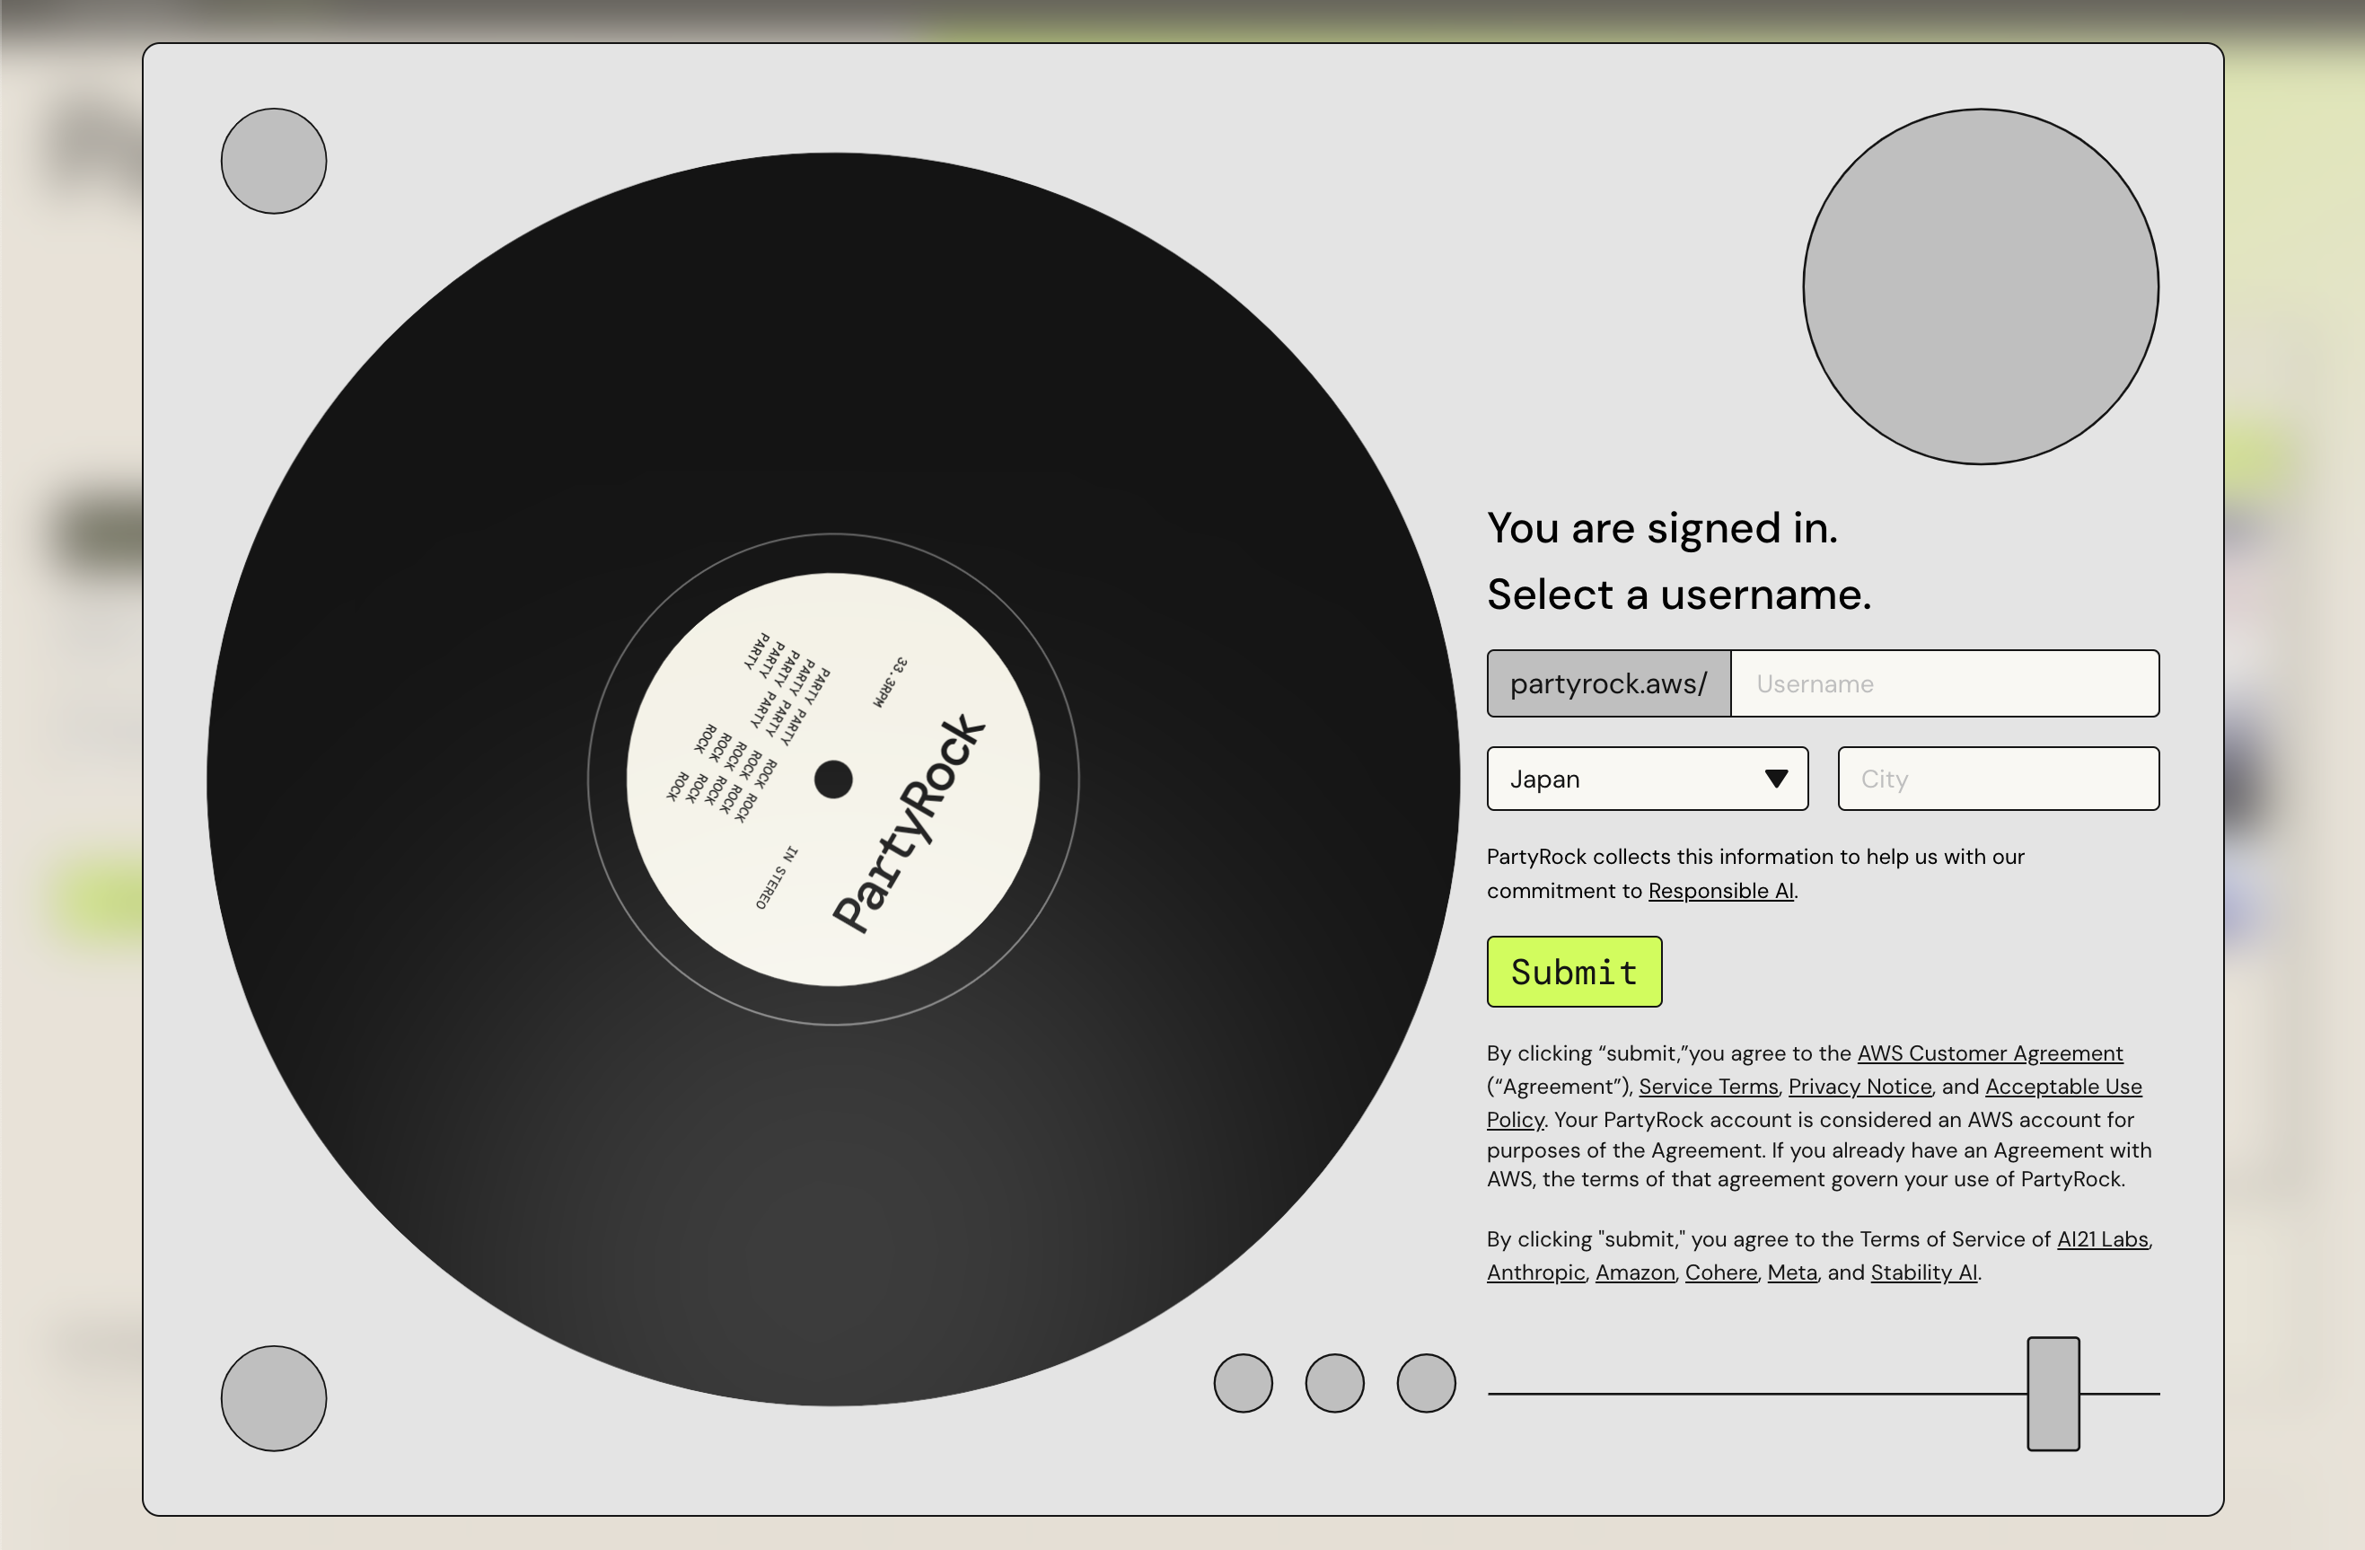Image resolution: width=2365 pixels, height=1550 pixels.
Task: Click the City input field
Action: (1998, 779)
